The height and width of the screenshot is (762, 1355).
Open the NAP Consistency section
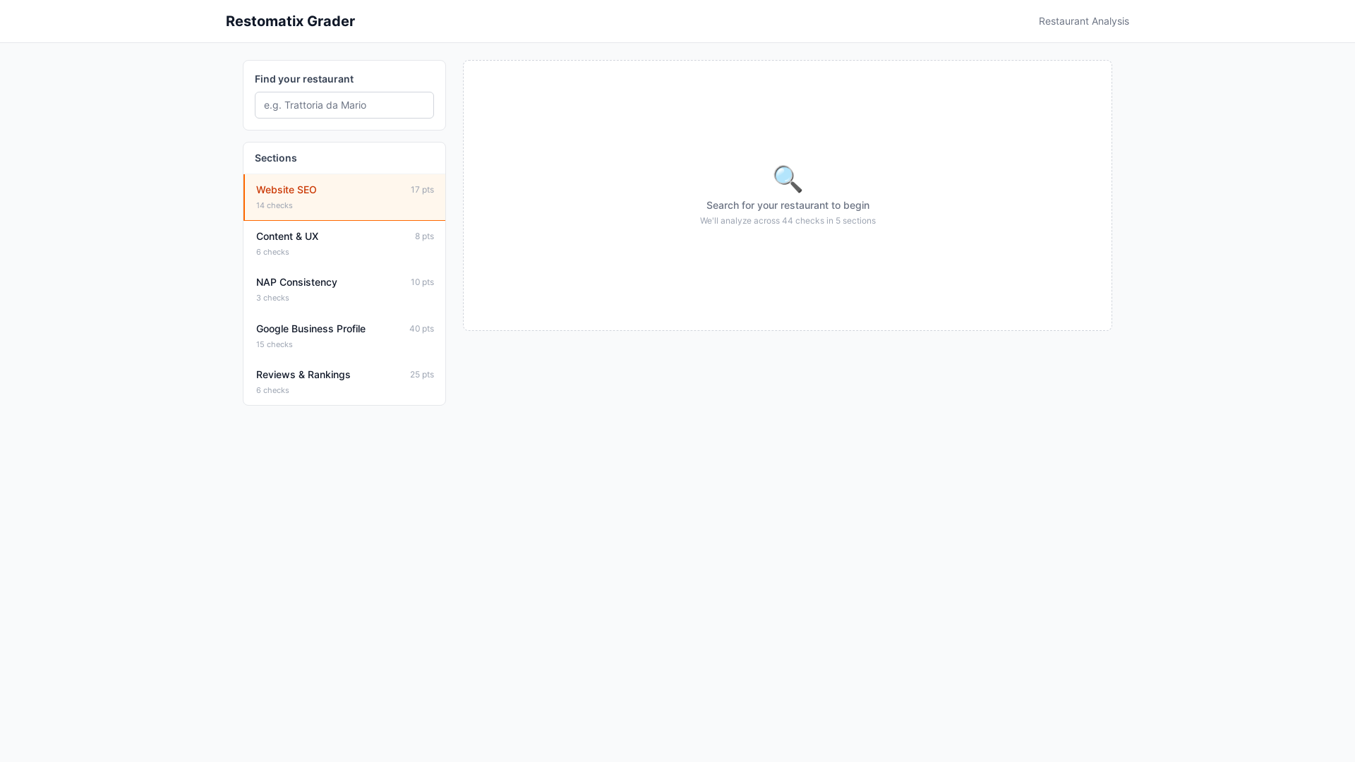click(x=344, y=289)
